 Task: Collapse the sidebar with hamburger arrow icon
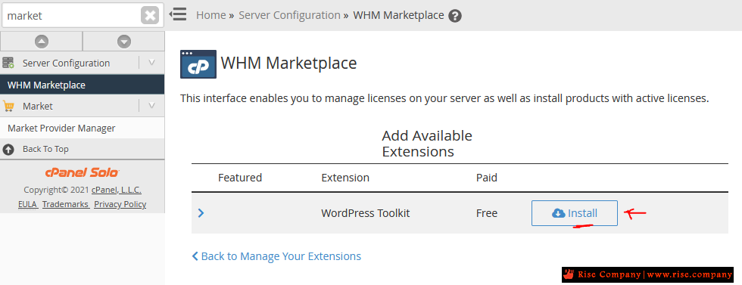178,14
